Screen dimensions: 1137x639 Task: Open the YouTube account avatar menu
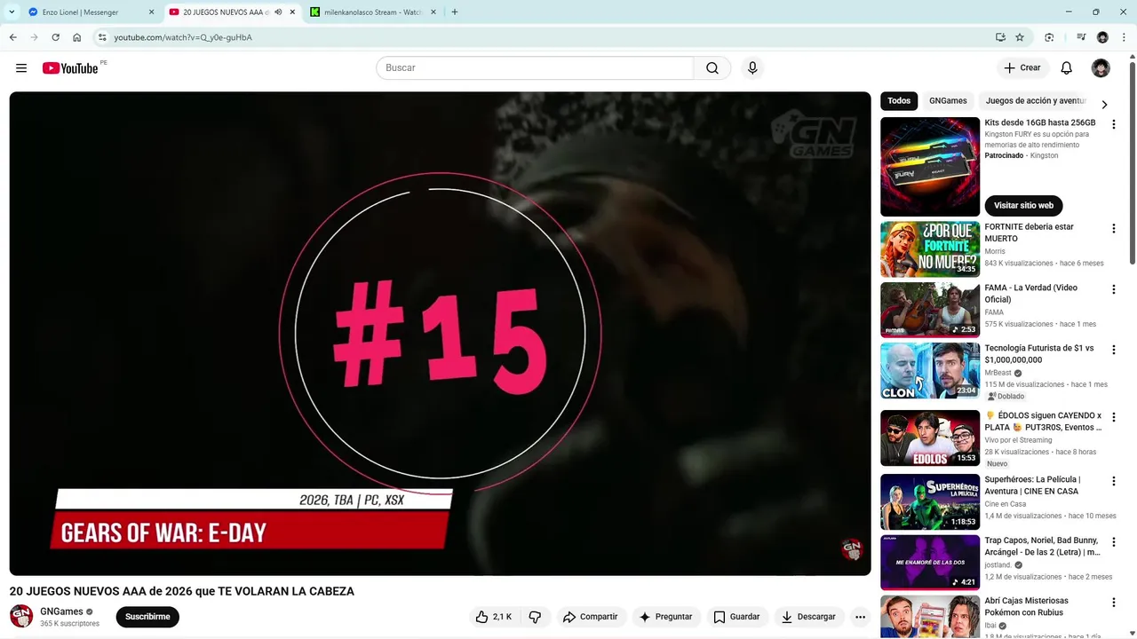click(1101, 68)
